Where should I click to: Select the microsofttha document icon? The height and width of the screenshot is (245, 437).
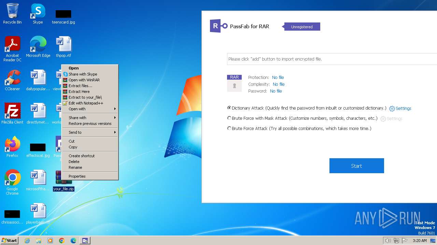38,180
